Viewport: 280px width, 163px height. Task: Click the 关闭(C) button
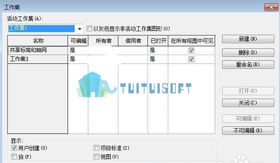coord(248,103)
